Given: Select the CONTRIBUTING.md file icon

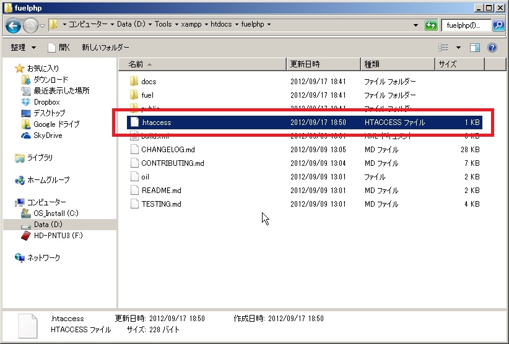Looking at the screenshot, I should pos(134,163).
